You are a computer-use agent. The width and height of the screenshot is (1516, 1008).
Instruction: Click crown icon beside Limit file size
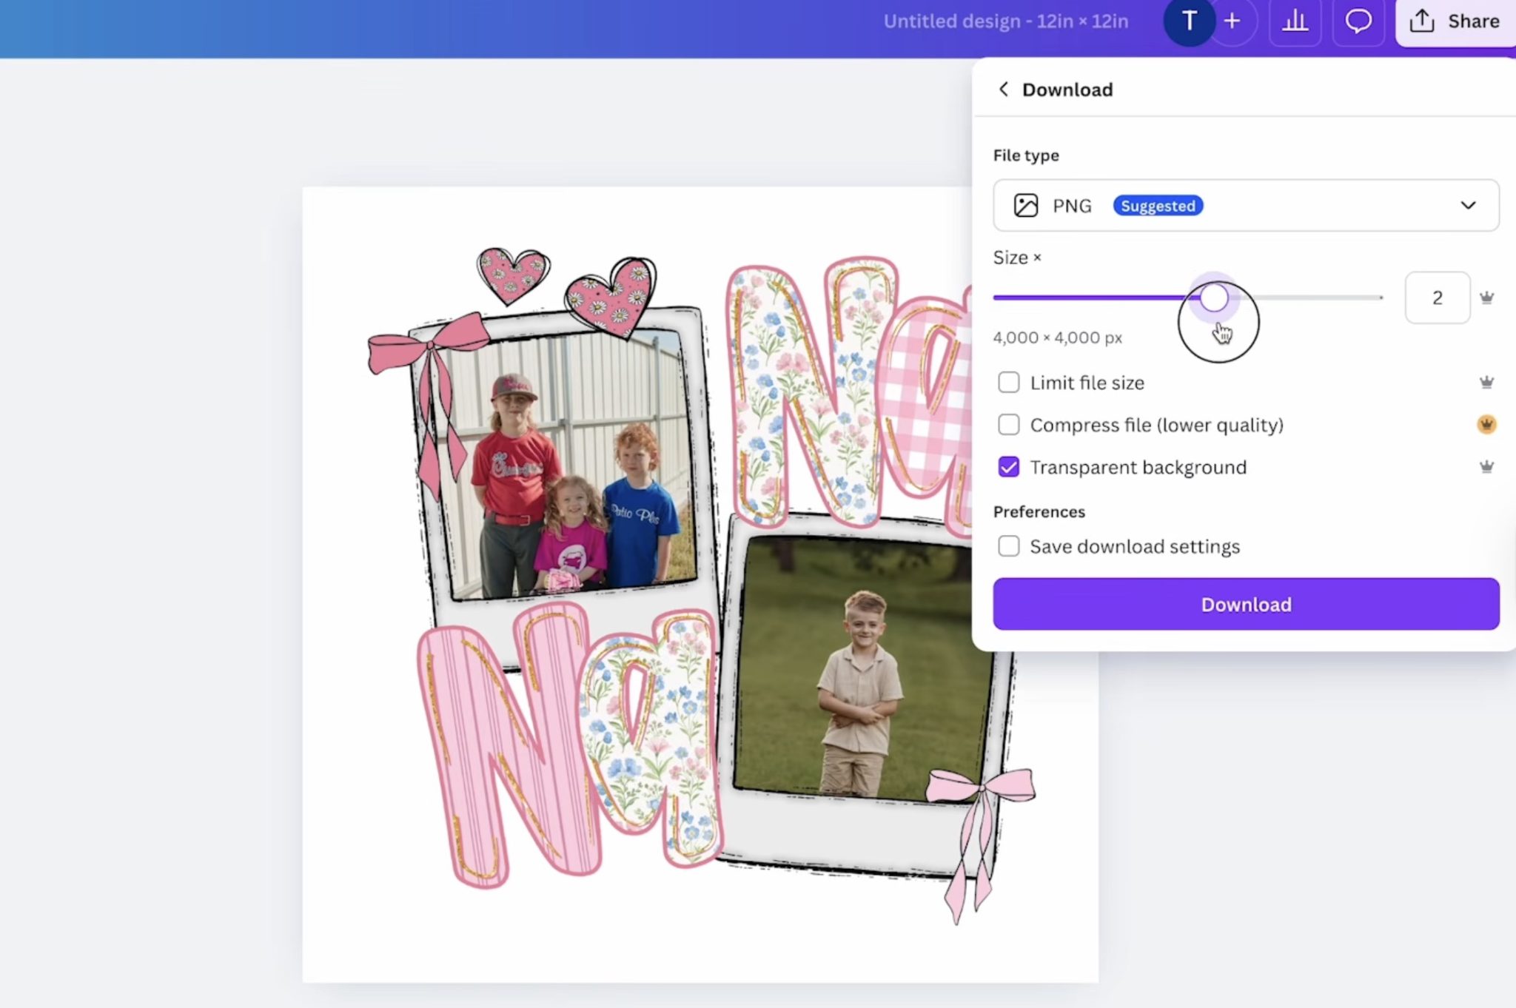pyautogui.click(x=1486, y=383)
